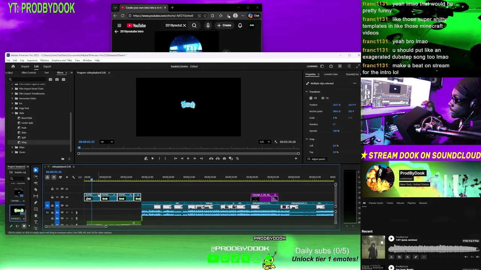Screen dimensions: 481x270
Task: Step forward one frame in Program monitor
Action: 195,158
